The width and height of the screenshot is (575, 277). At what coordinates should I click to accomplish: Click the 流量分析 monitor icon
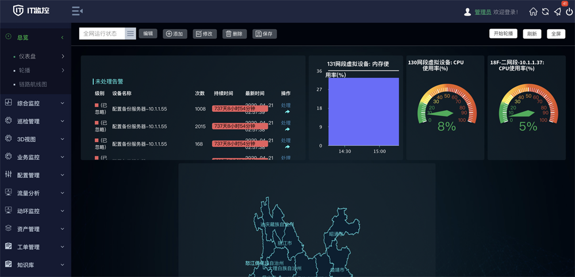(9, 193)
